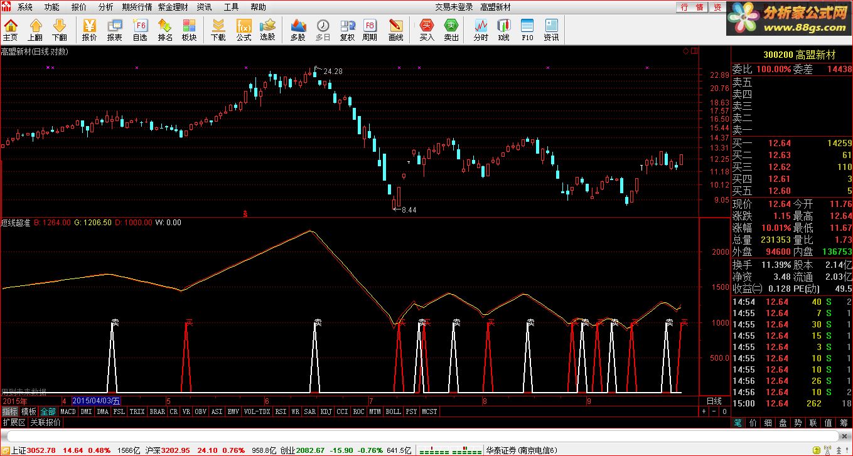Select the 细 detail tab
The height and width of the screenshot is (456, 853).
(x=768, y=423)
